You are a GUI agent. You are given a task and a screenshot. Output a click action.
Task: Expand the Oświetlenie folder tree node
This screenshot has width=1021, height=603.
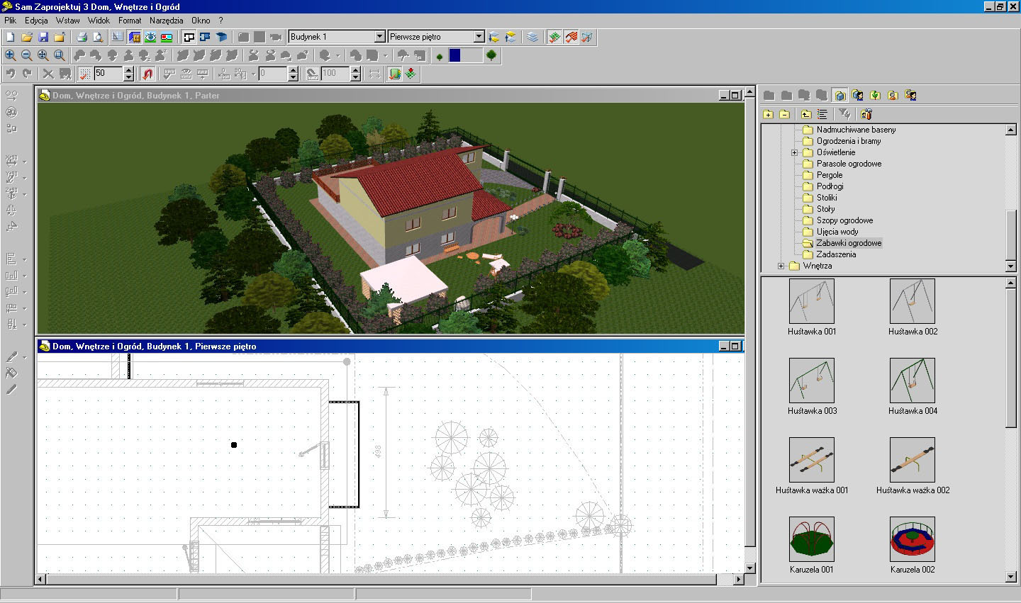coord(794,152)
